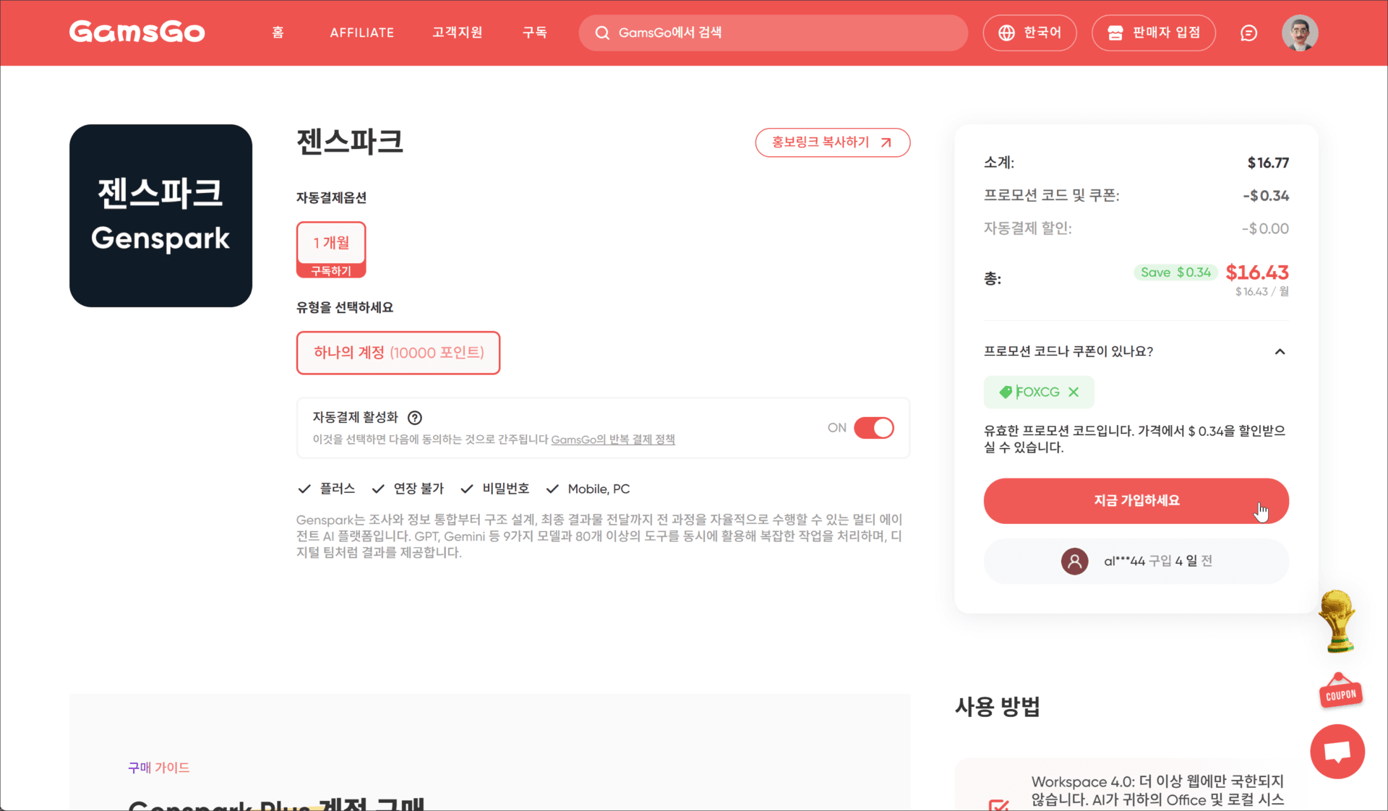Viewport: 1388px width, 811px height.
Task: Go to the 홈 menu
Action: [278, 33]
